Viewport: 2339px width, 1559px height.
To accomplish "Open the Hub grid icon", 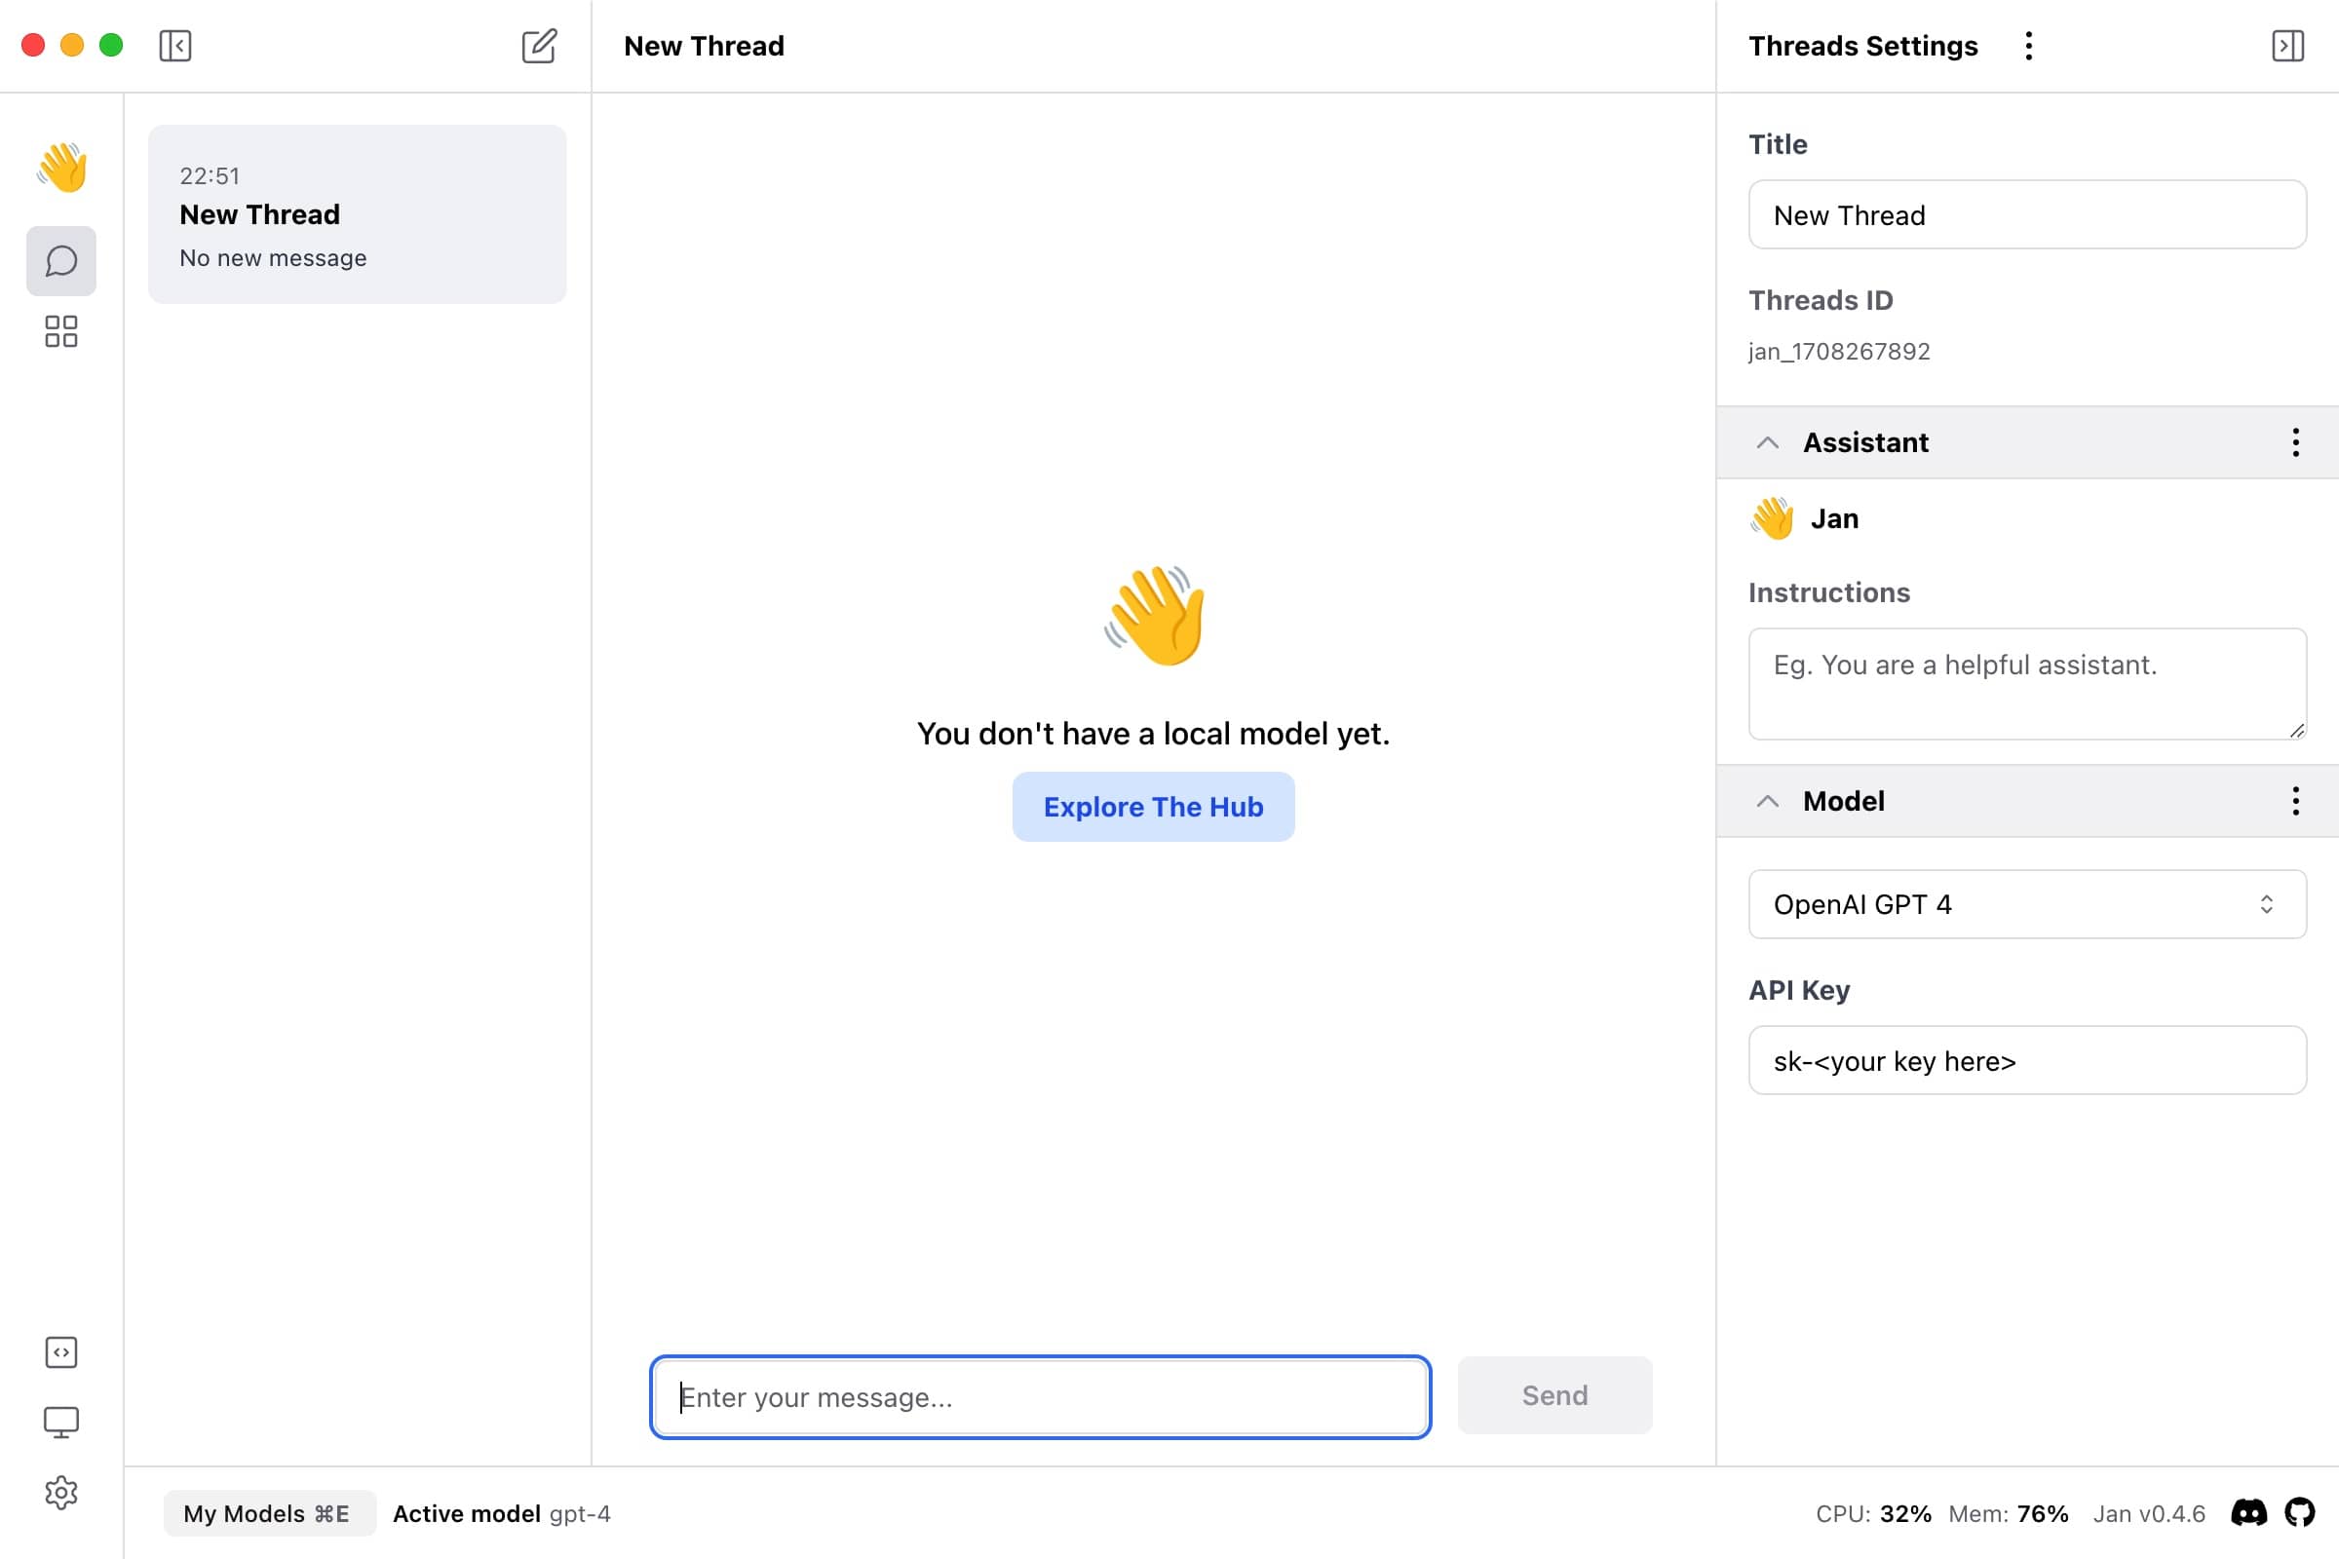I will tap(61, 332).
